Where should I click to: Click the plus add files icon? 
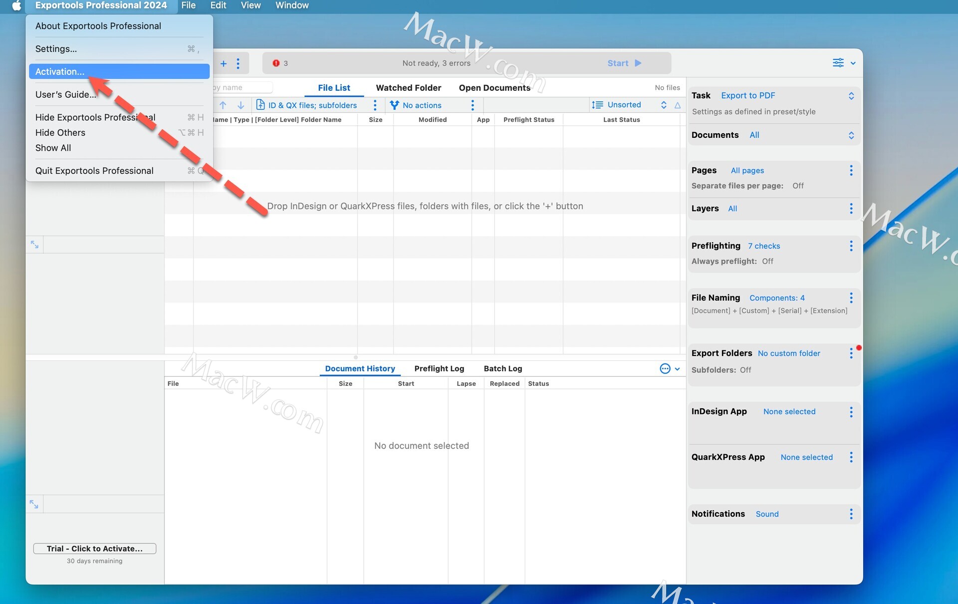tap(224, 63)
